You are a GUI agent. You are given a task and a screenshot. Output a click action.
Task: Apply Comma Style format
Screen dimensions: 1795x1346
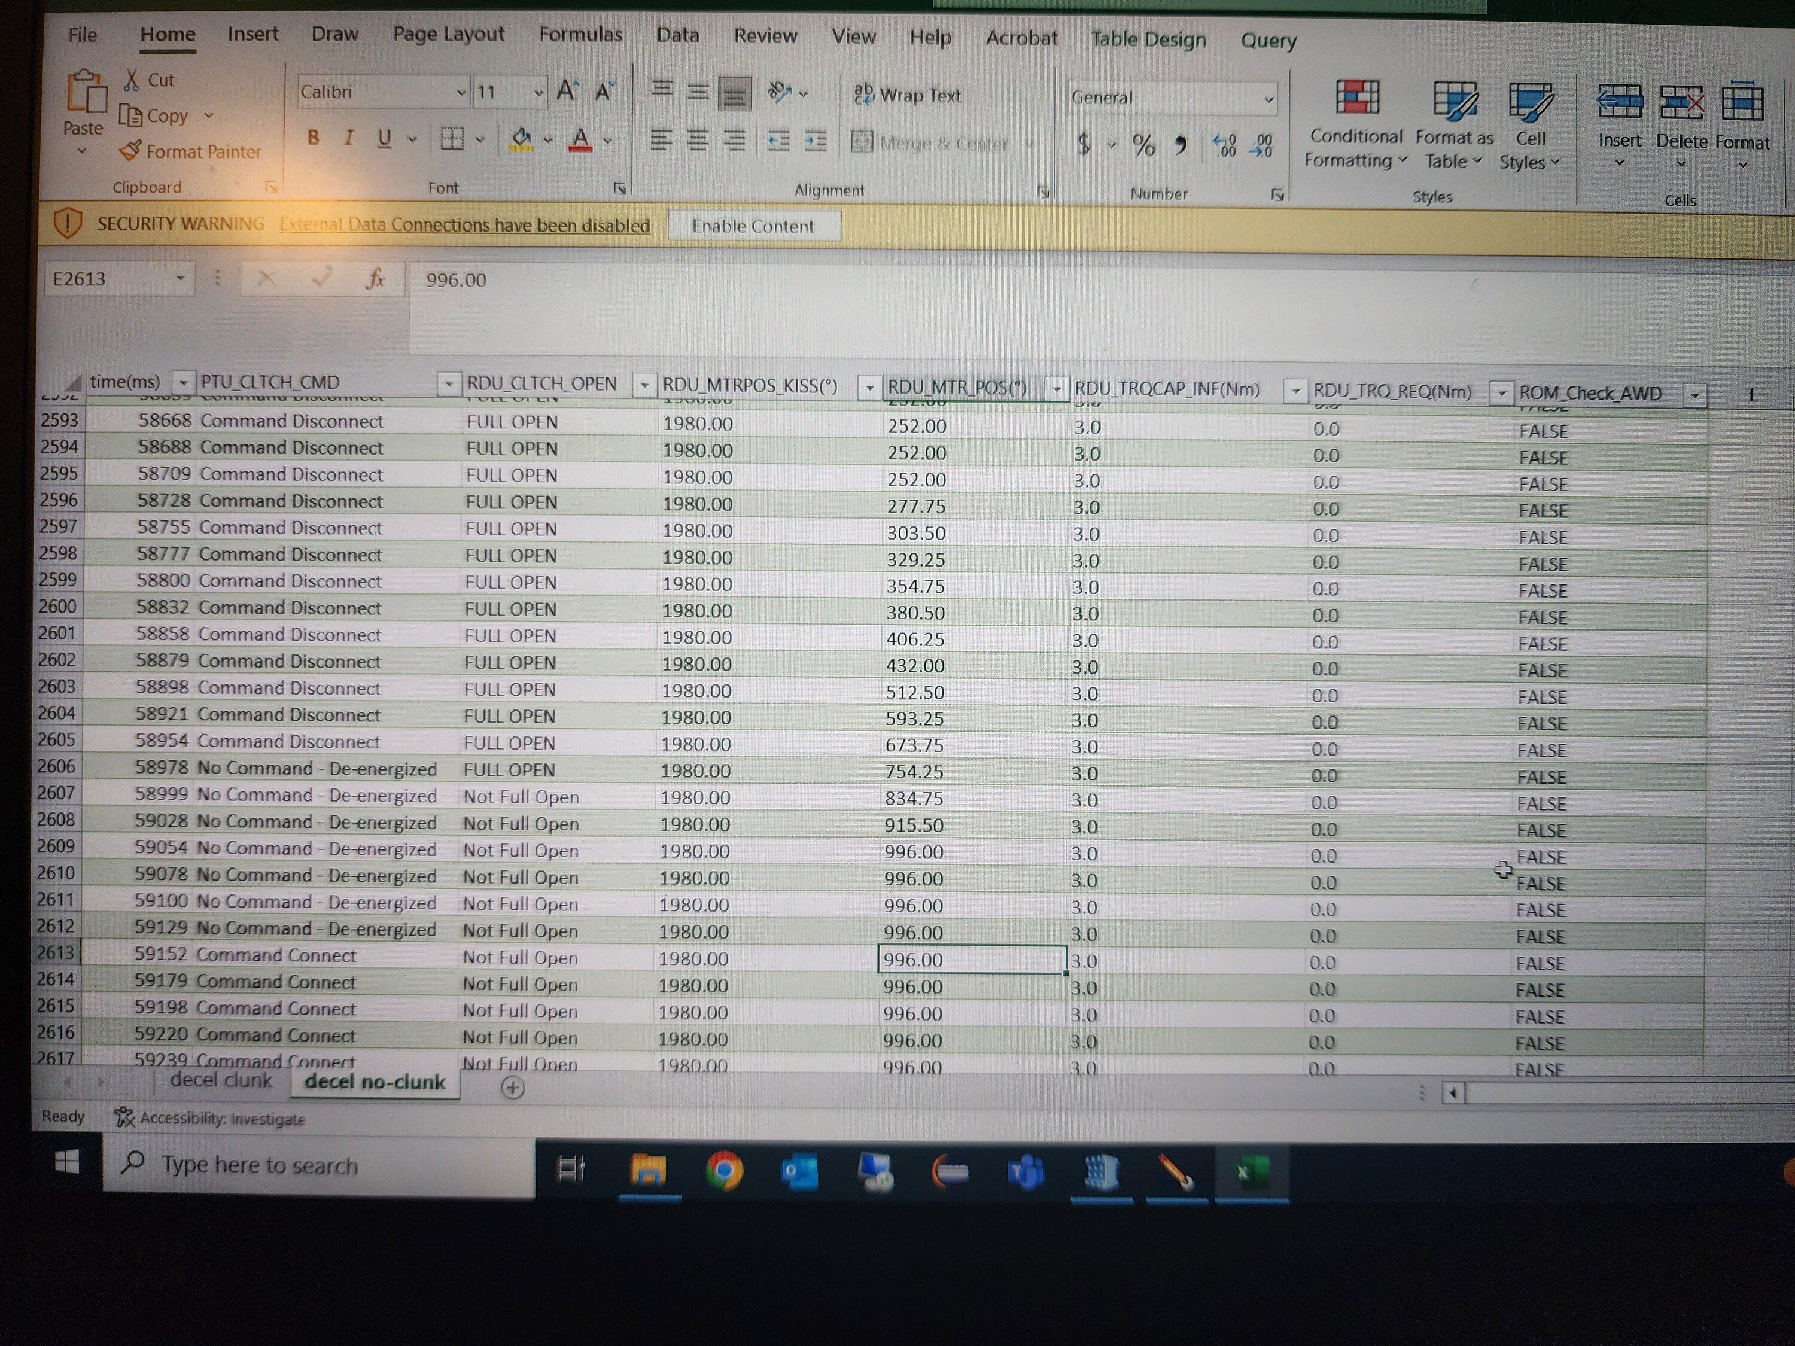tap(1181, 146)
